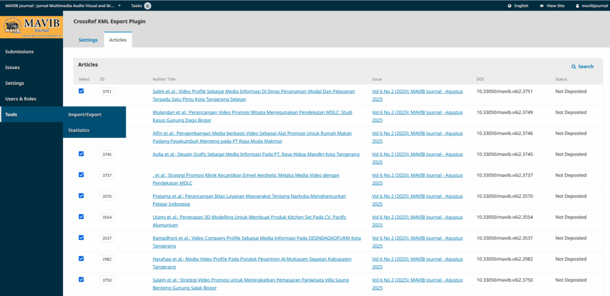Switch to the Settings tab

88,40
